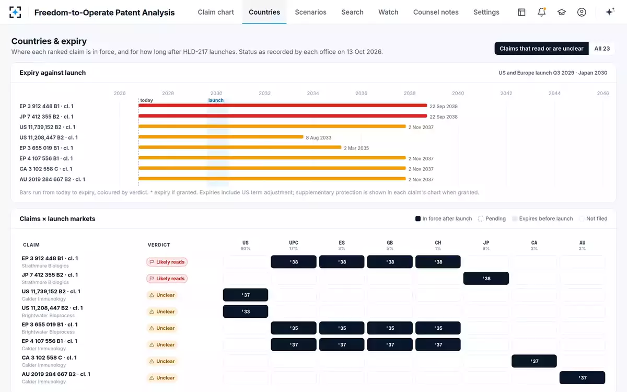Open the notifications bell

click(541, 12)
